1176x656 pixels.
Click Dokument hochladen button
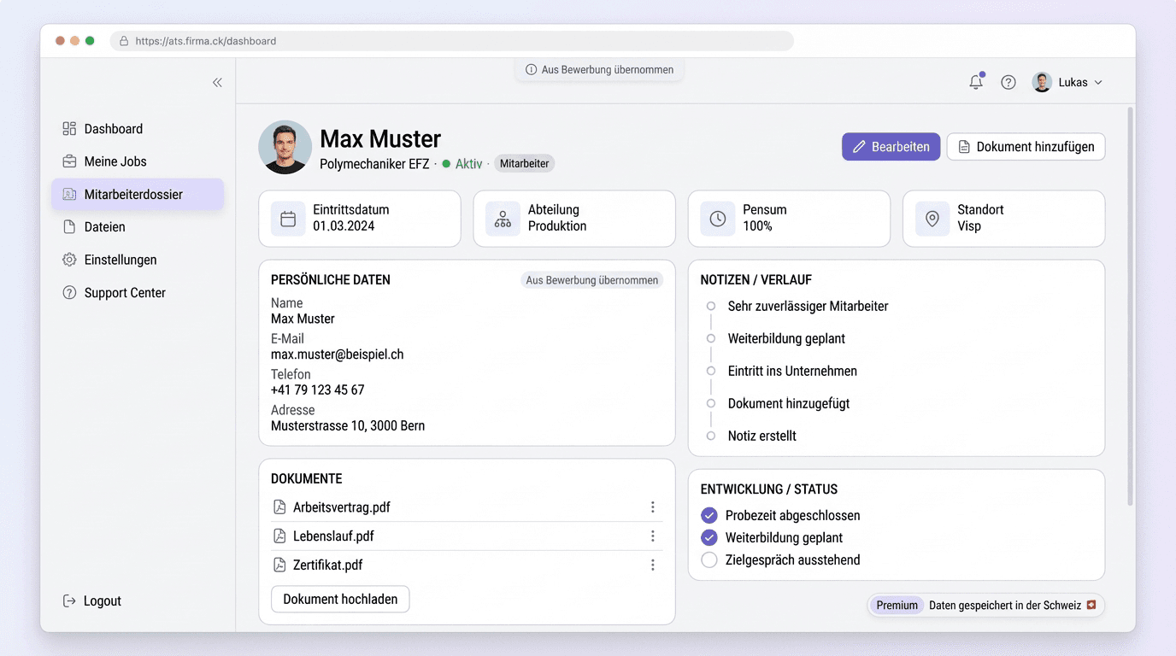[340, 600]
